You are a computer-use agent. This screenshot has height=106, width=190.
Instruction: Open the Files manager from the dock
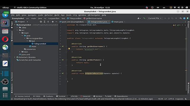click(x=5, y=31)
